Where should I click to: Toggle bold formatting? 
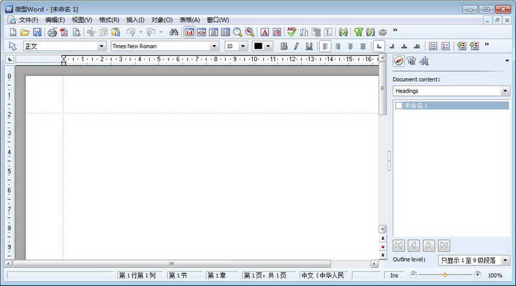pos(284,46)
